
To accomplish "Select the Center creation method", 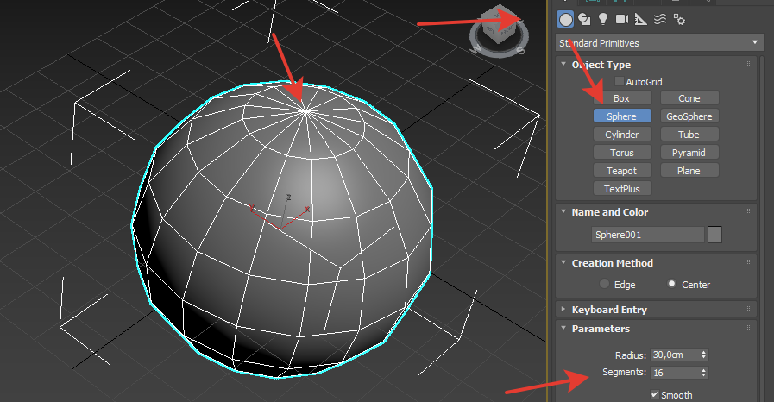I will pyautogui.click(x=671, y=284).
